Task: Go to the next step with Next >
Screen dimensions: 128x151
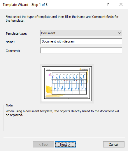Action: (65, 145)
